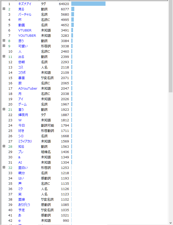The height and width of the screenshot is (225, 173).
Task: Click the frequency bar for キズナアイ
Action: [88, 4]
